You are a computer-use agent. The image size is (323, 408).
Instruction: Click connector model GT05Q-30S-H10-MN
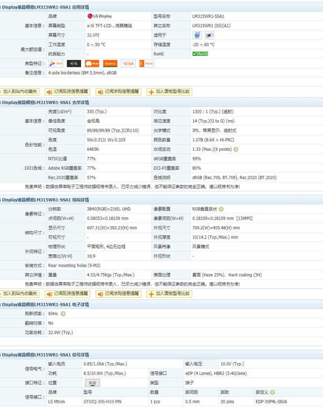click(x=102, y=402)
